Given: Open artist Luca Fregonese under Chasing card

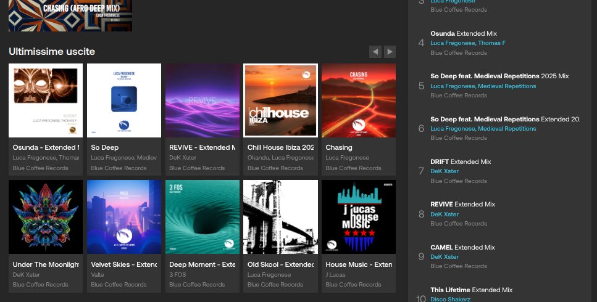Looking at the screenshot, I should tap(347, 158).
